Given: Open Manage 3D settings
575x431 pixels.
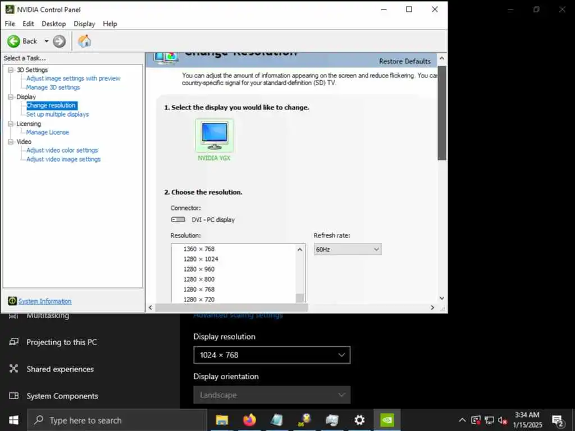Looking at the screenshot, I should pos(53,87).
